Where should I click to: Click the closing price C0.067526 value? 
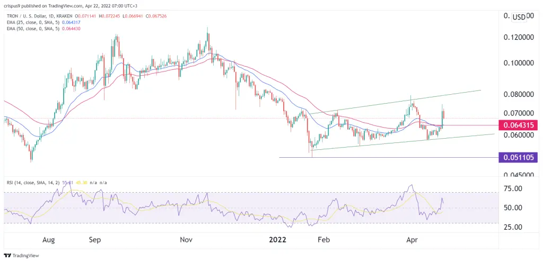tap(156, 16)
